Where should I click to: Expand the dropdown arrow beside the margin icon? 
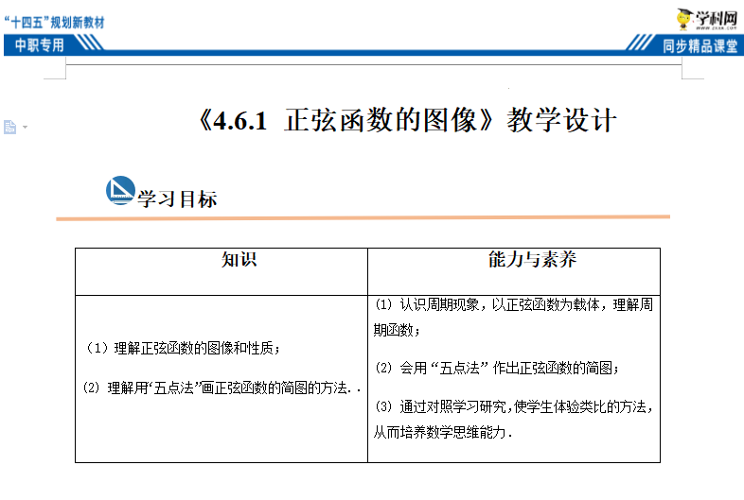(25, 127)
